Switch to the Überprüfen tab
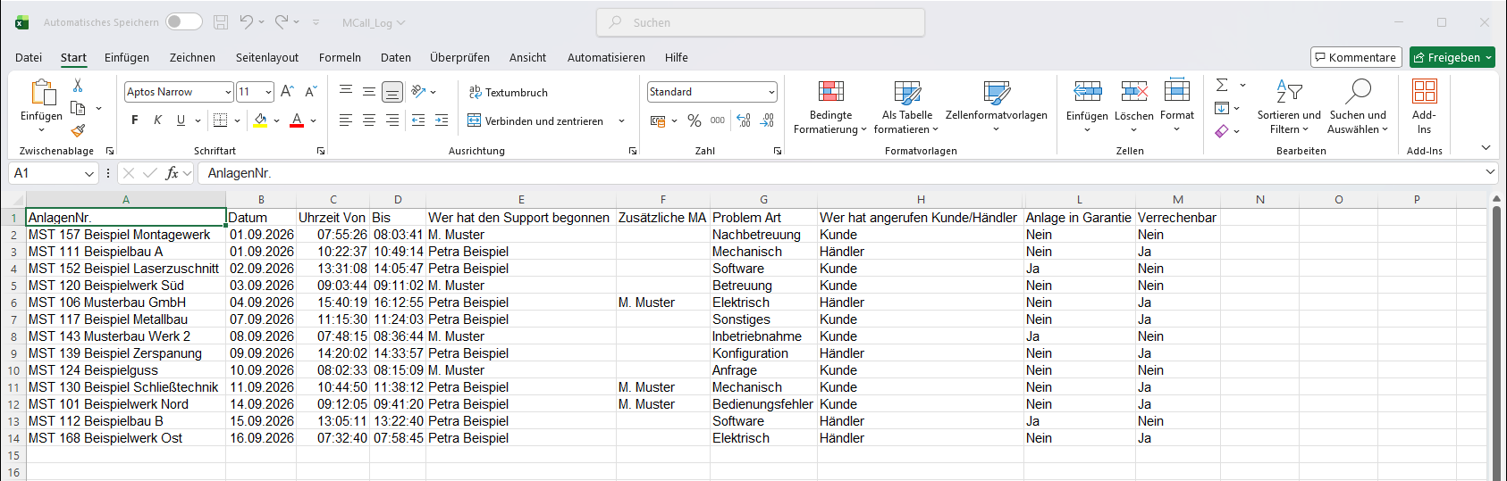This screenshot has height=481, width=1507. 459,57
